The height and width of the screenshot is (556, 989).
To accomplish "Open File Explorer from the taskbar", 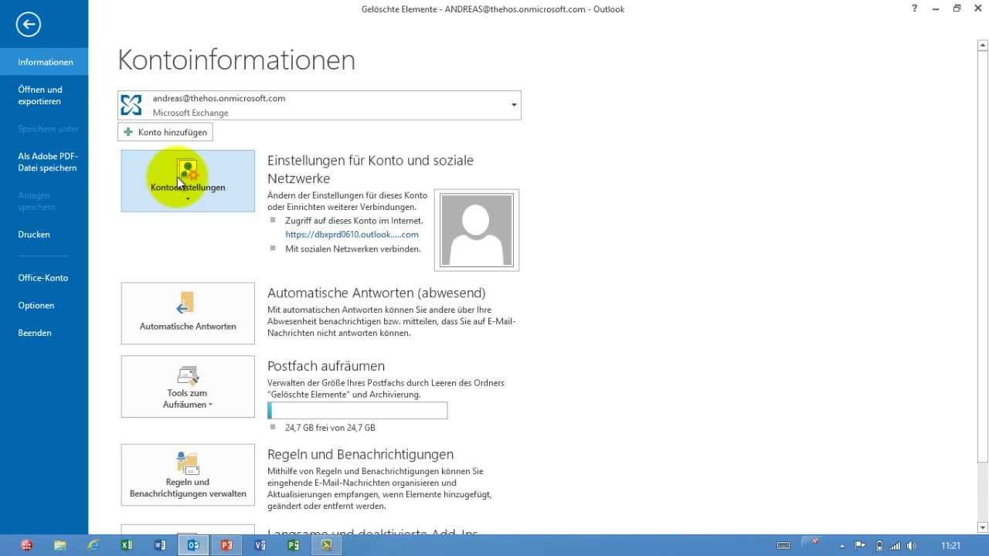I will tap(60, 545).
